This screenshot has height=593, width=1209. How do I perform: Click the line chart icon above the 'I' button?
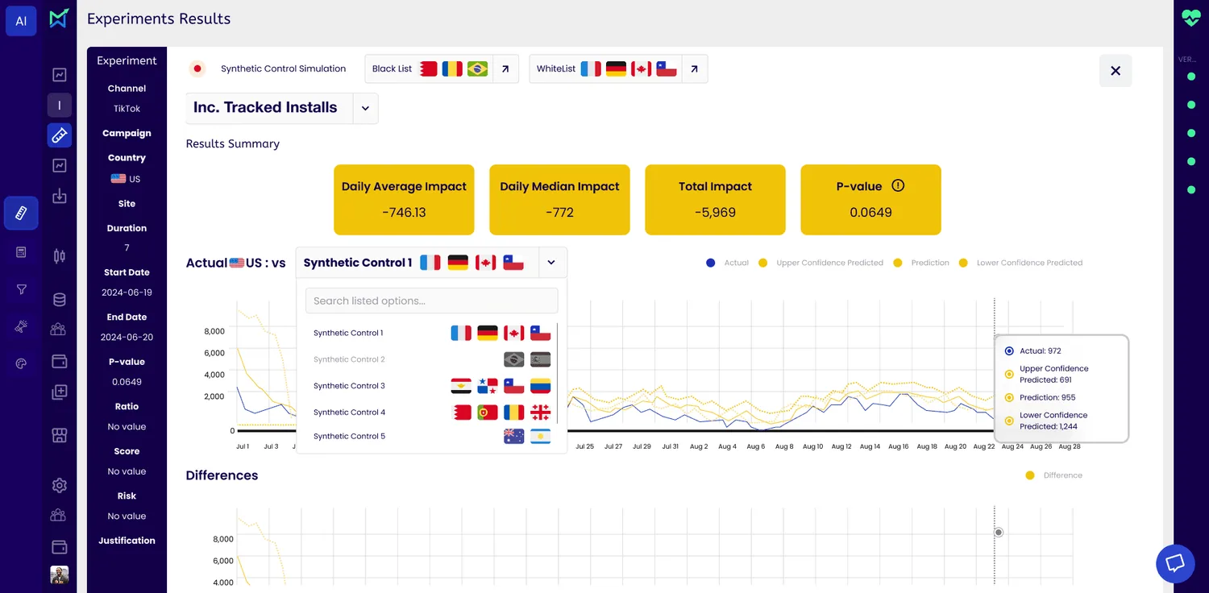[59, 75]
